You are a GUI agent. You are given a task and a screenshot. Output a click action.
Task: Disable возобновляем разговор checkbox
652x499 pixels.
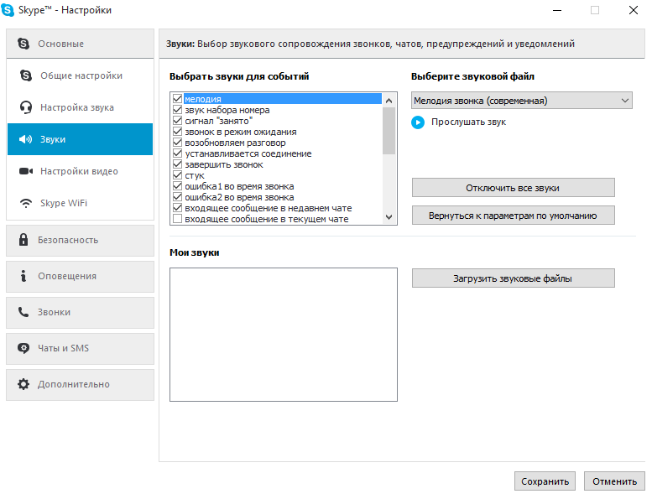(178, 142)
